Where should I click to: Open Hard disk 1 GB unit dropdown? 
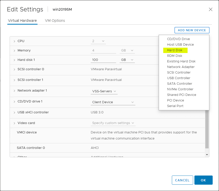point(127,60)
